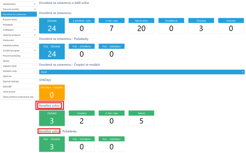Click the green Zůstatek 3 tile
Screen dimensions: 246x153
[x=52, y=118]
